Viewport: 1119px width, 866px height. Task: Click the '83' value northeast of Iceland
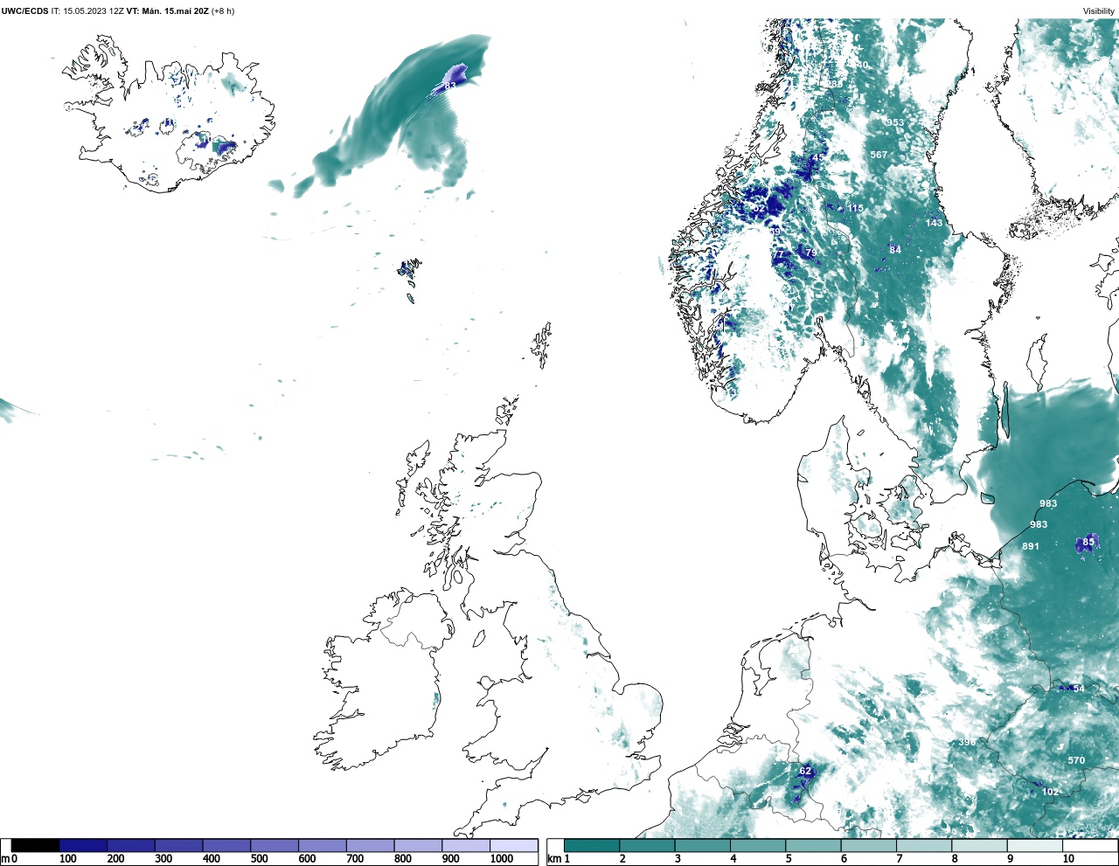[450, 87]
